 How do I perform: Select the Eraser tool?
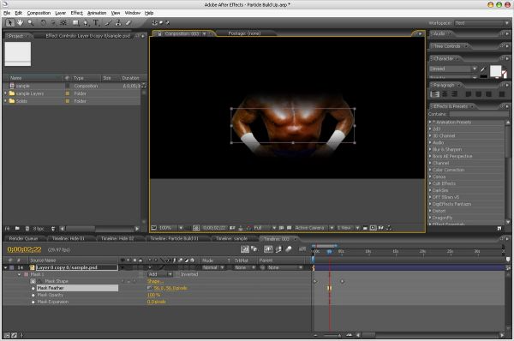pyautogui.click(x=128, y=22)
